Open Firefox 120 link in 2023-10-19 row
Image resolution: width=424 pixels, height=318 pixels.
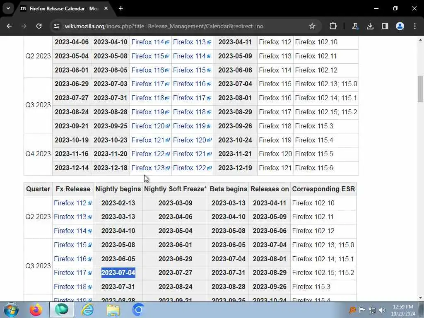coord(192,140)
